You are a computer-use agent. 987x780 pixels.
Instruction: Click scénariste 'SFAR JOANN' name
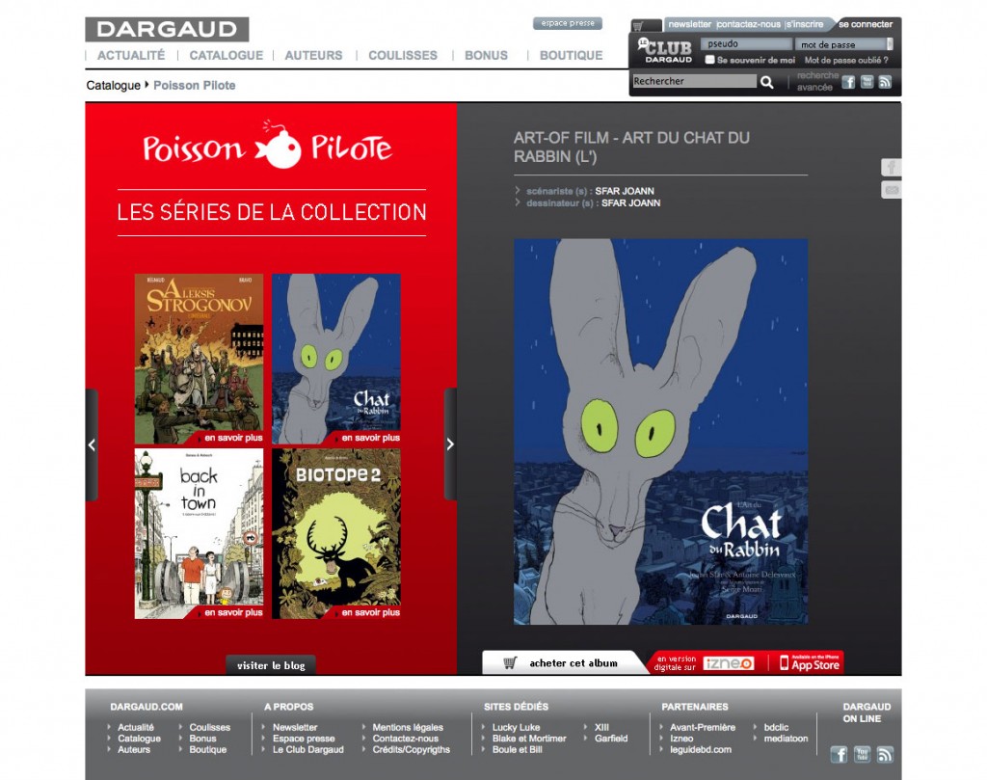pos(625,191)
